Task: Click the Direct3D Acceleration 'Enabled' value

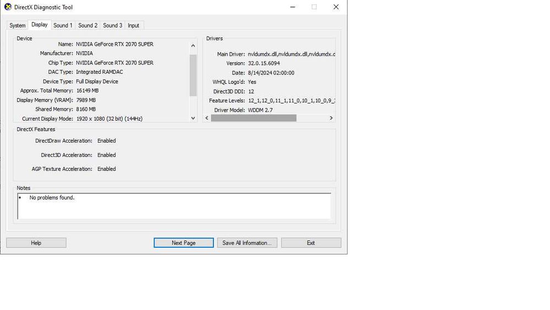Action: click(107, 155)
